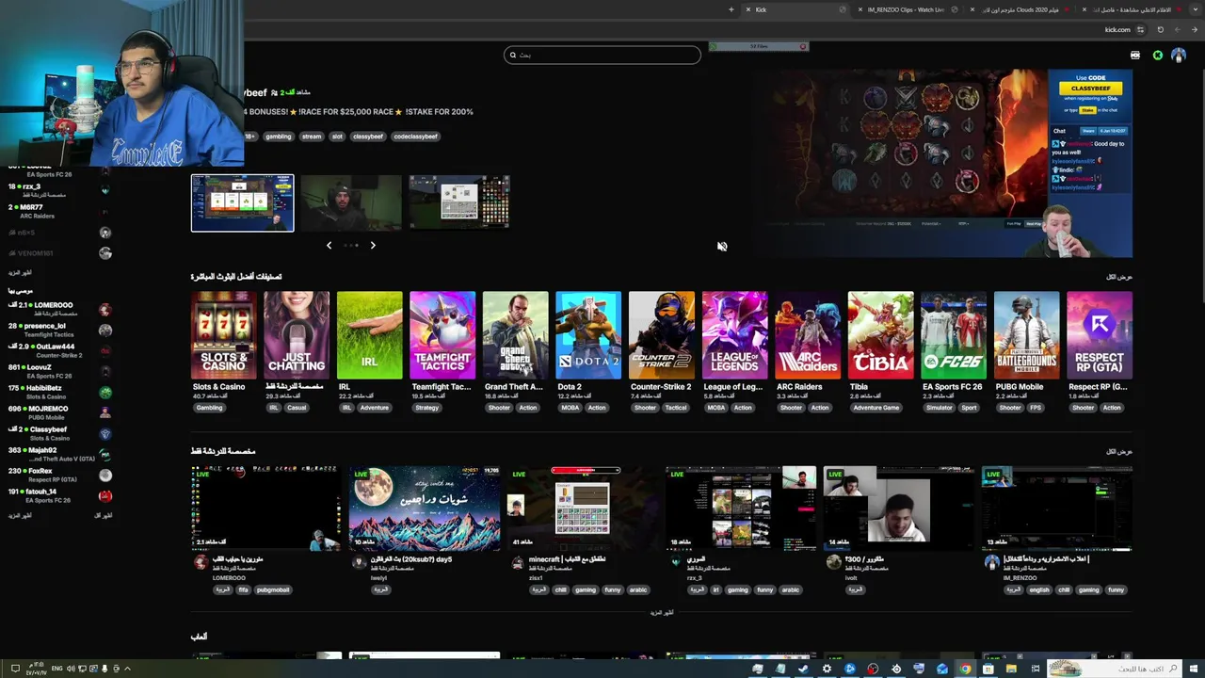This screenshot has height=678, width=1205.
Task: Open the Classybeef avatar in sidebar
Action: click(x=105, y=434)
